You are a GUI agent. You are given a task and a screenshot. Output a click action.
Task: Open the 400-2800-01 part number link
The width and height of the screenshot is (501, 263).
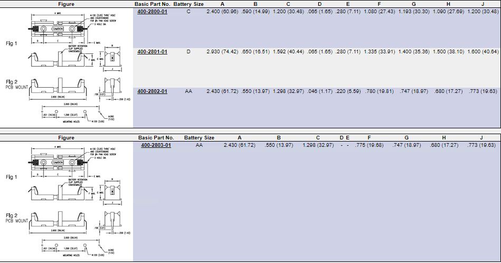(x=152, y=12)
